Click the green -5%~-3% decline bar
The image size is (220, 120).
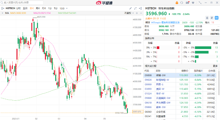(202, 52)
